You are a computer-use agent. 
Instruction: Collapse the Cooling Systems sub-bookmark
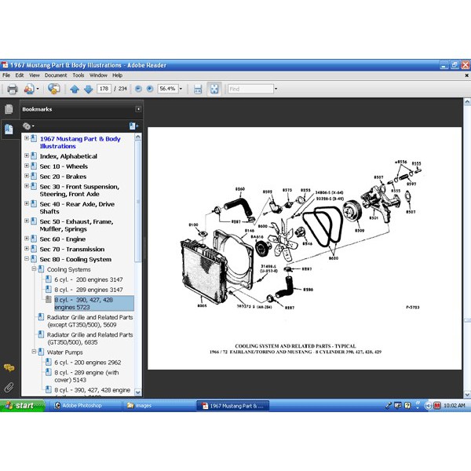34,268
